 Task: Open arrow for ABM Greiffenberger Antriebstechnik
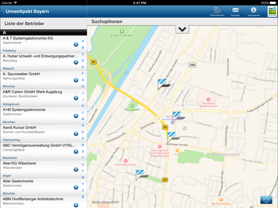(x=76, y=205)
